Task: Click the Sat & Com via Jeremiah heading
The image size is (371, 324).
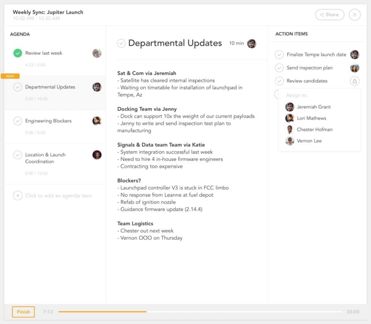Action: (147, 73)
